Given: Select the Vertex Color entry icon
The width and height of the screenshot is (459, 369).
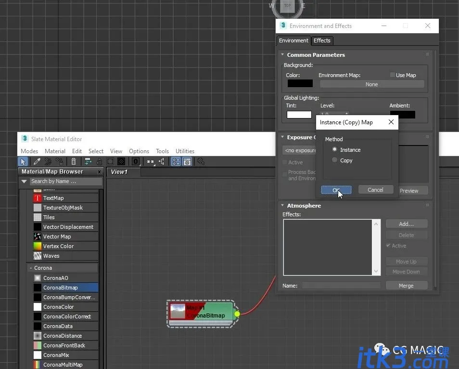Looking at the screenshot, I should pyautogui.click(x=38, y=246).
